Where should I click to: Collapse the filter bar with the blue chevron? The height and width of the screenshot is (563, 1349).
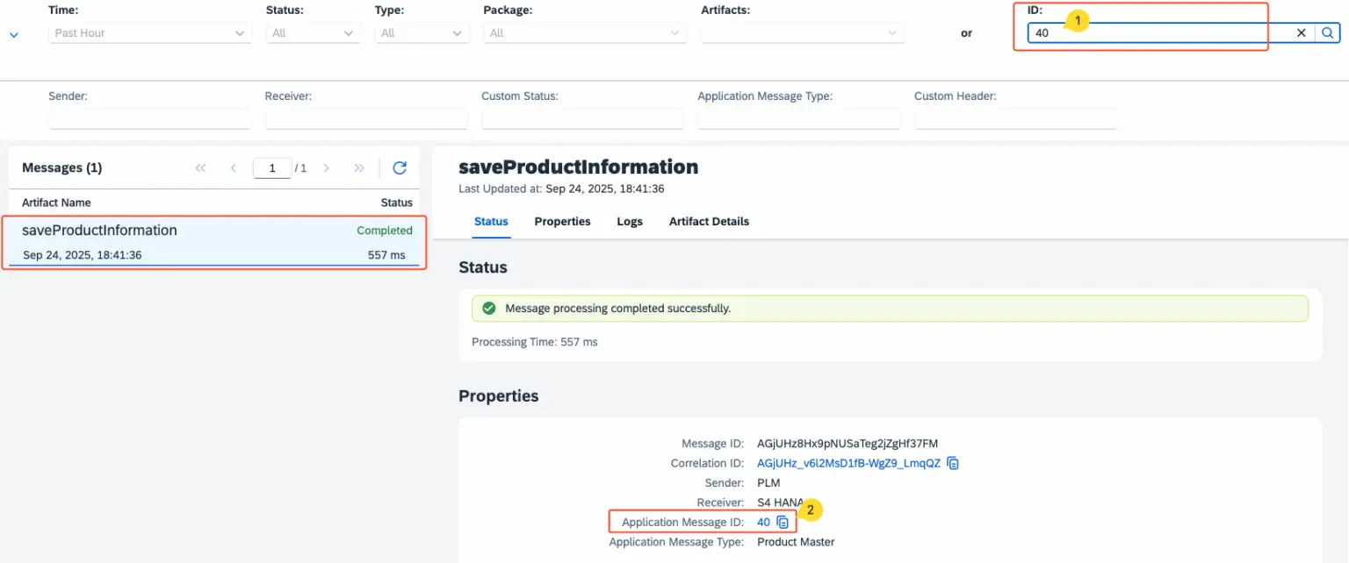point(13,33)
